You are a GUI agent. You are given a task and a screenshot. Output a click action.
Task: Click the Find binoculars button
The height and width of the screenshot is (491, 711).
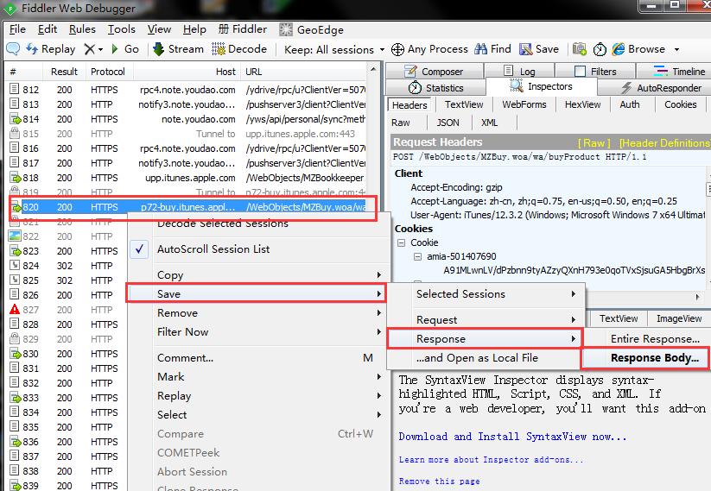point(493,49)
